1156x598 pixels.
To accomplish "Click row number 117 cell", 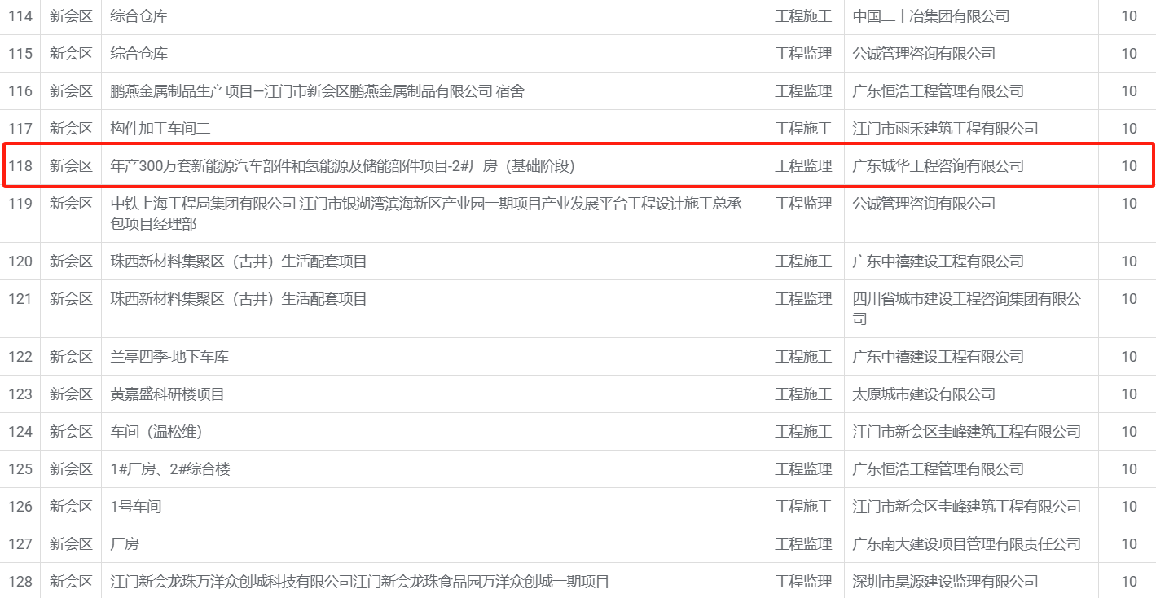I will (x=20, y=129).
